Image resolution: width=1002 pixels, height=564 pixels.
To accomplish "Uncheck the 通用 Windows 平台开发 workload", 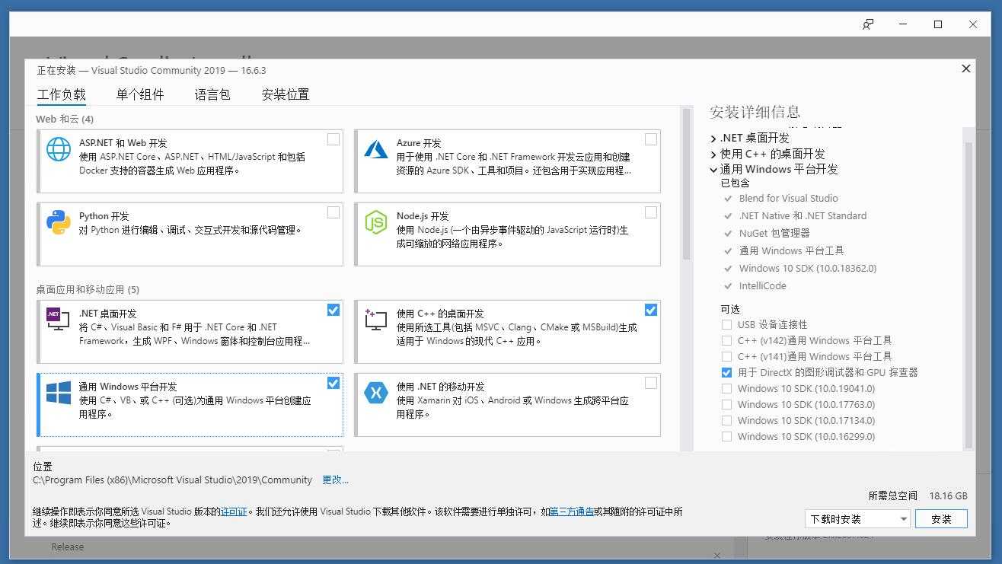I will tap(333, 383).
